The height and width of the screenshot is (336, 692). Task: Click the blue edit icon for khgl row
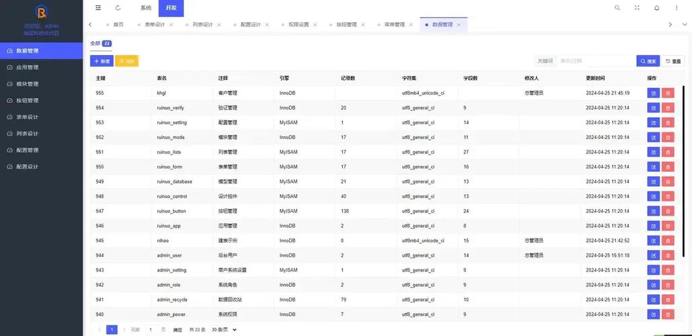coord(654,93)
